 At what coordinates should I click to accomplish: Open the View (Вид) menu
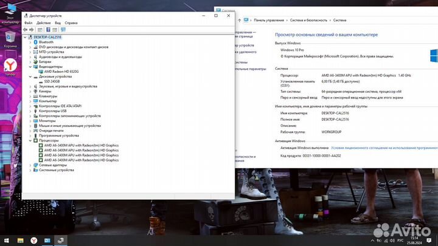tap(58, 23)
